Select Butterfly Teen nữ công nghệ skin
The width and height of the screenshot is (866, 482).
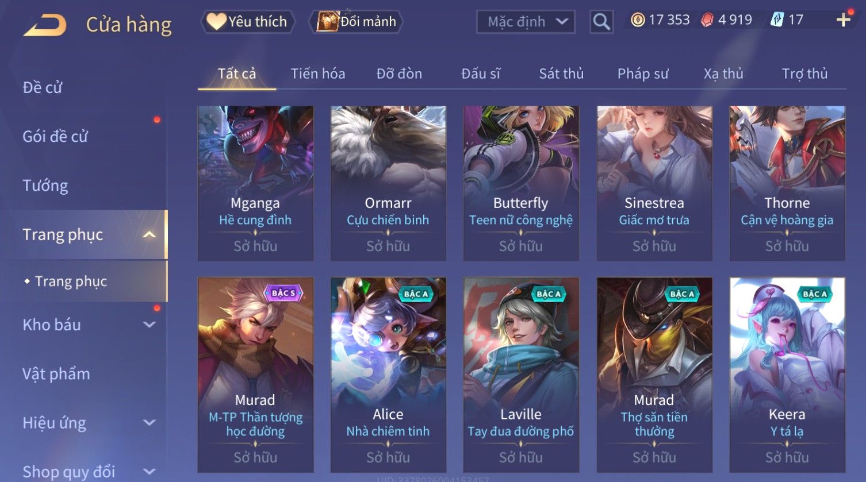click(521, 183)
